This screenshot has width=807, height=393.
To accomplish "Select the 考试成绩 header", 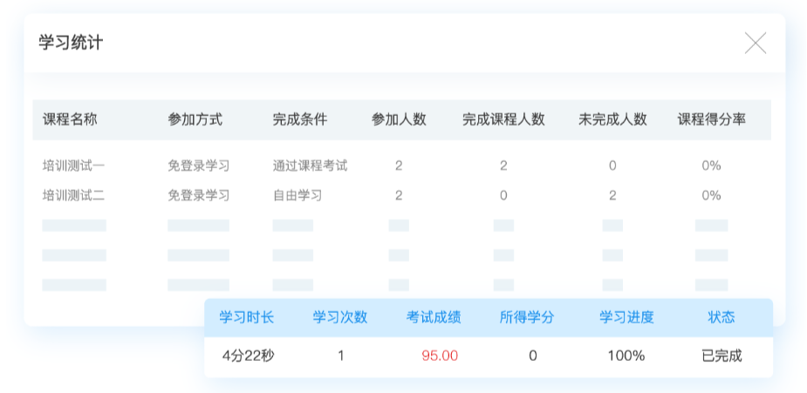I will 434,317.
